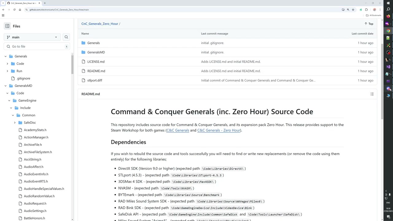The height and width of the screenshot is (221, 393).
Task: Expand the Code folder under Generals
Action: (x=7, y=64)
